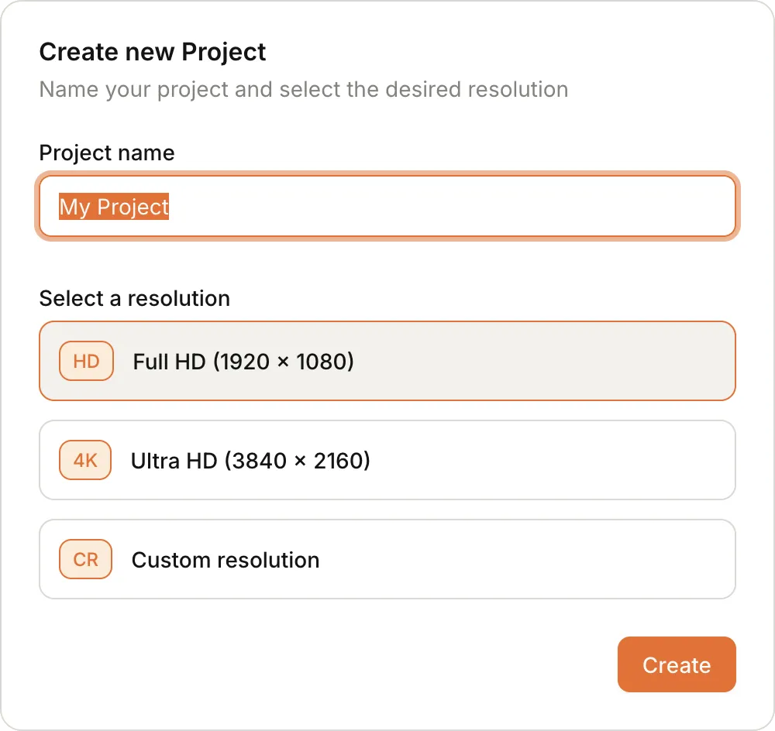Screen dimensions: 775x731
Task: Choose the Custom resolution option
Action: point(387,559)
